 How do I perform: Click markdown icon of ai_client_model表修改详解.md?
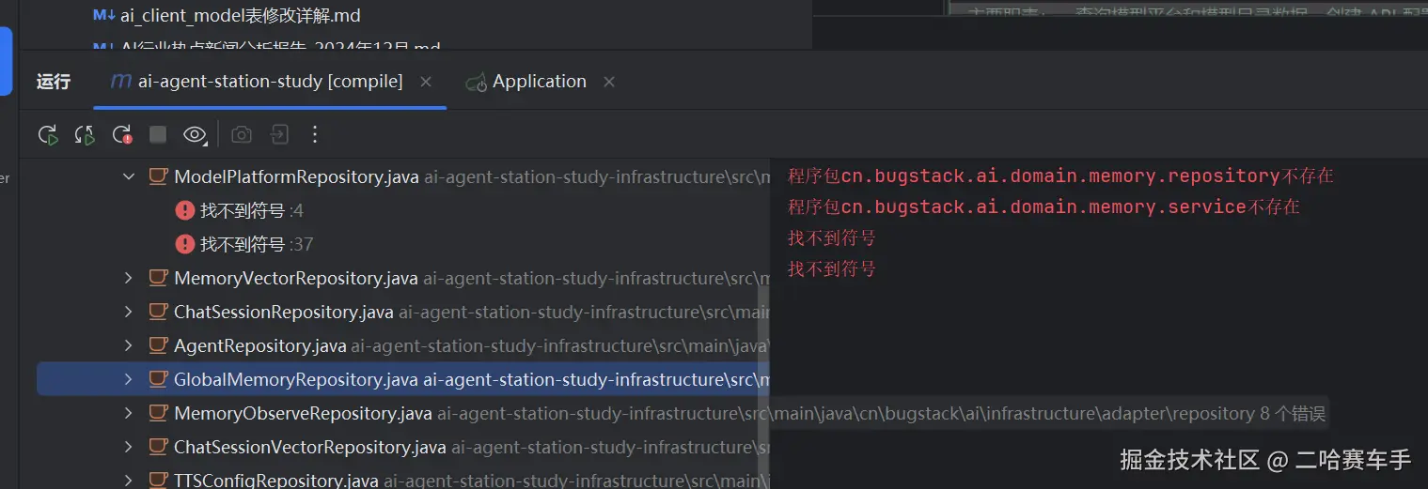103,16
